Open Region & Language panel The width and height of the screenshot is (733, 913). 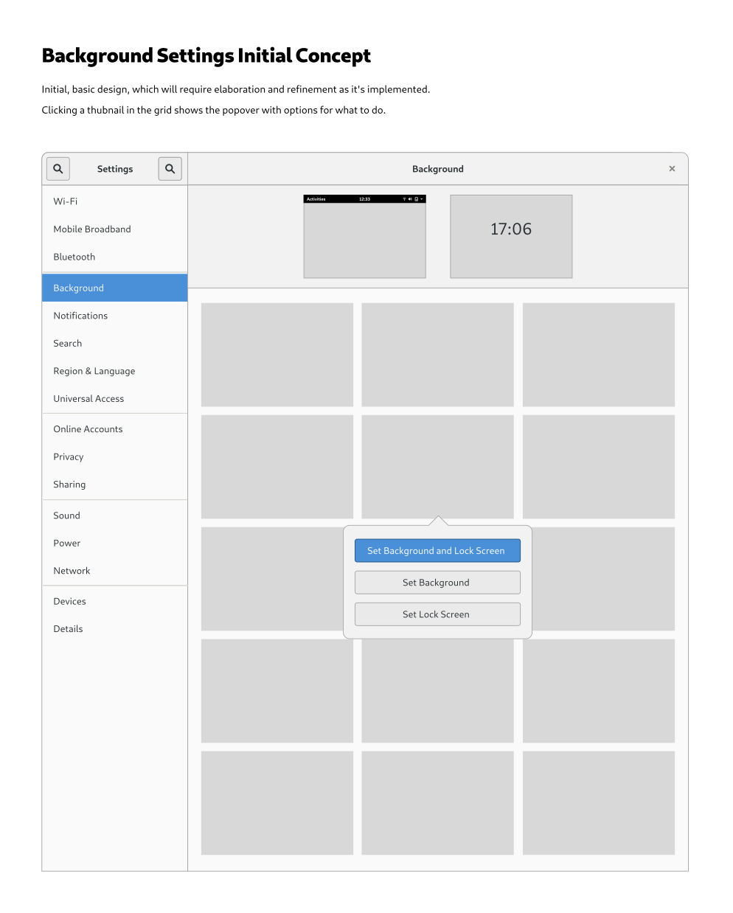coord(94,371)
